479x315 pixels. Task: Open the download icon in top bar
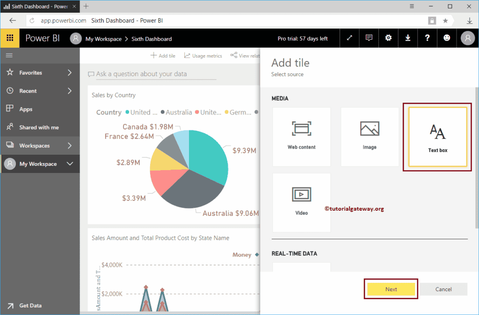click(x=407, y=38)
